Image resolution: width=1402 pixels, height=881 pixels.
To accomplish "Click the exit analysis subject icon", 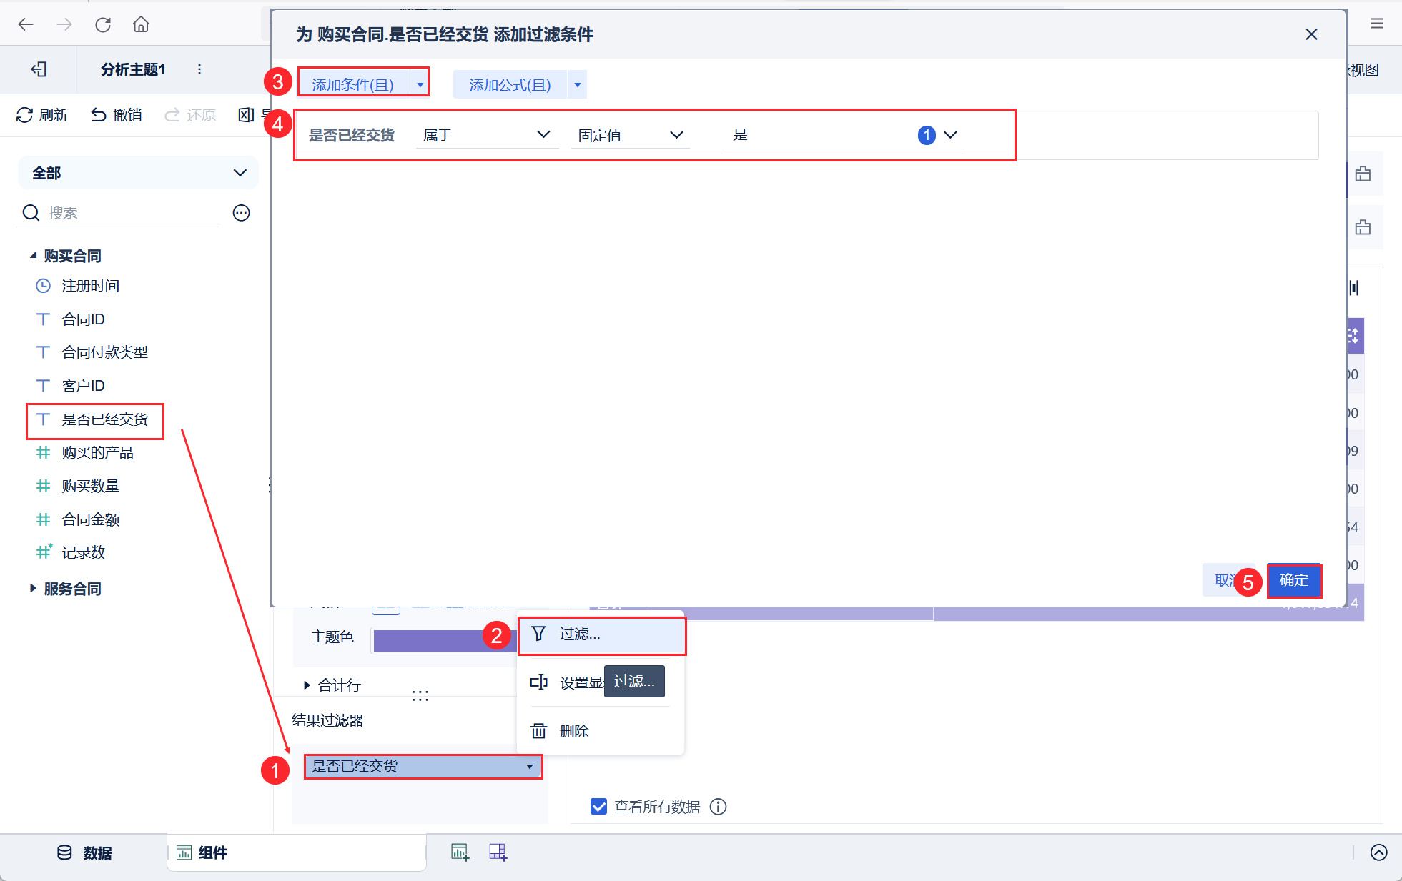I will click(39, 69).
